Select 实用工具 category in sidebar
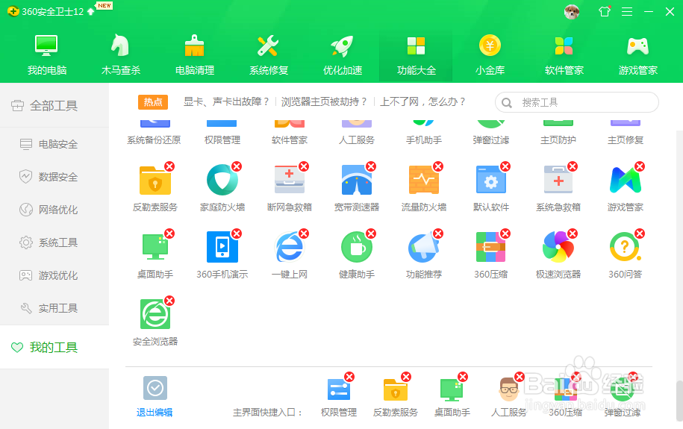This screenshot has width=683, height=429. 54,308
